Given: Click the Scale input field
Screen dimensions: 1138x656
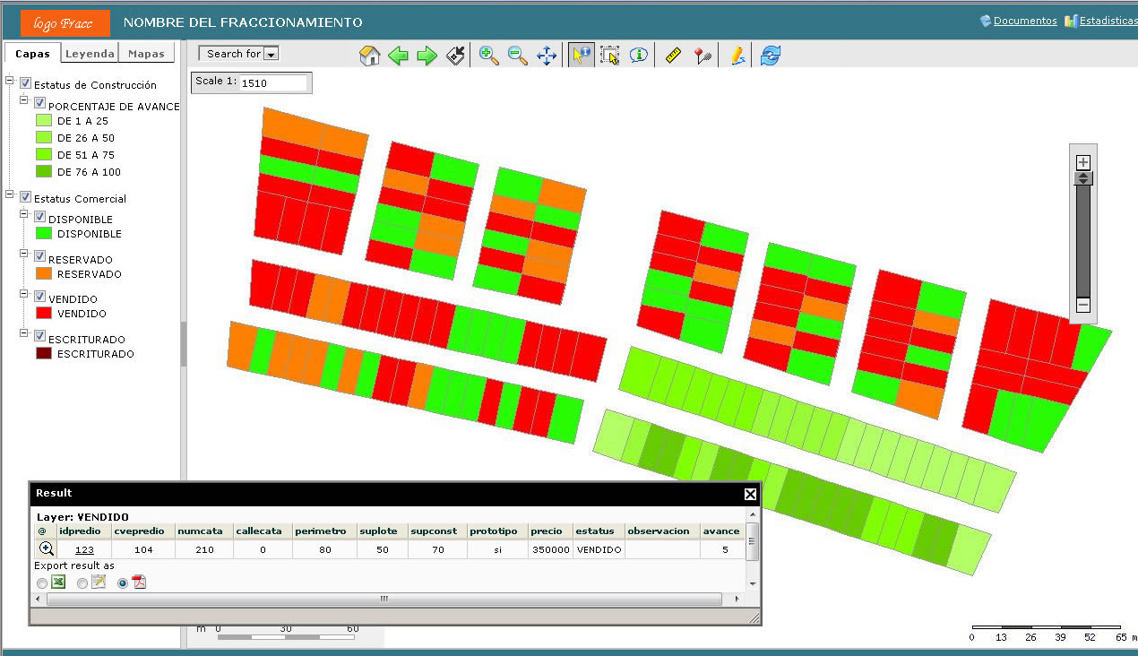Looking at the screenshot, I should (x=273, y=83).
